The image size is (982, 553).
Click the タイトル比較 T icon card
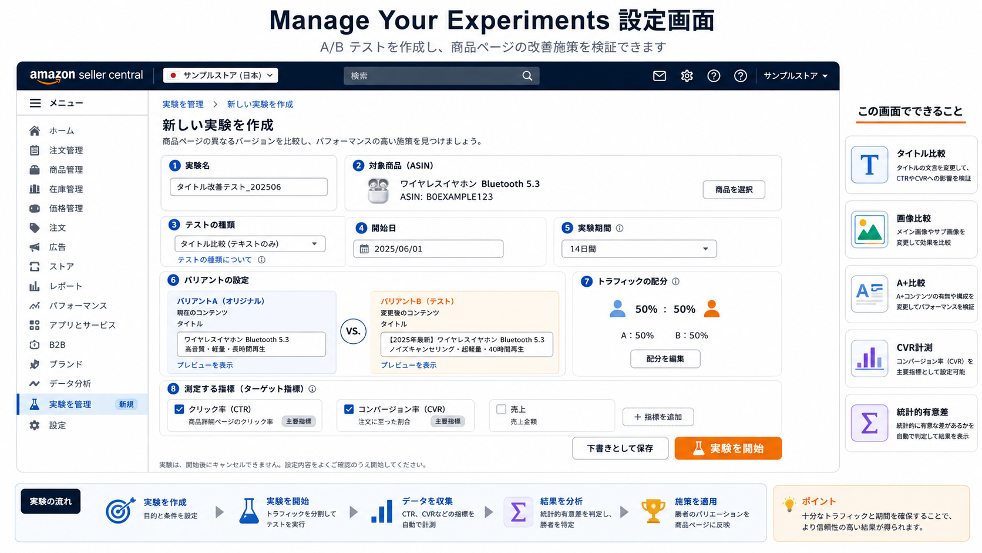869,165
